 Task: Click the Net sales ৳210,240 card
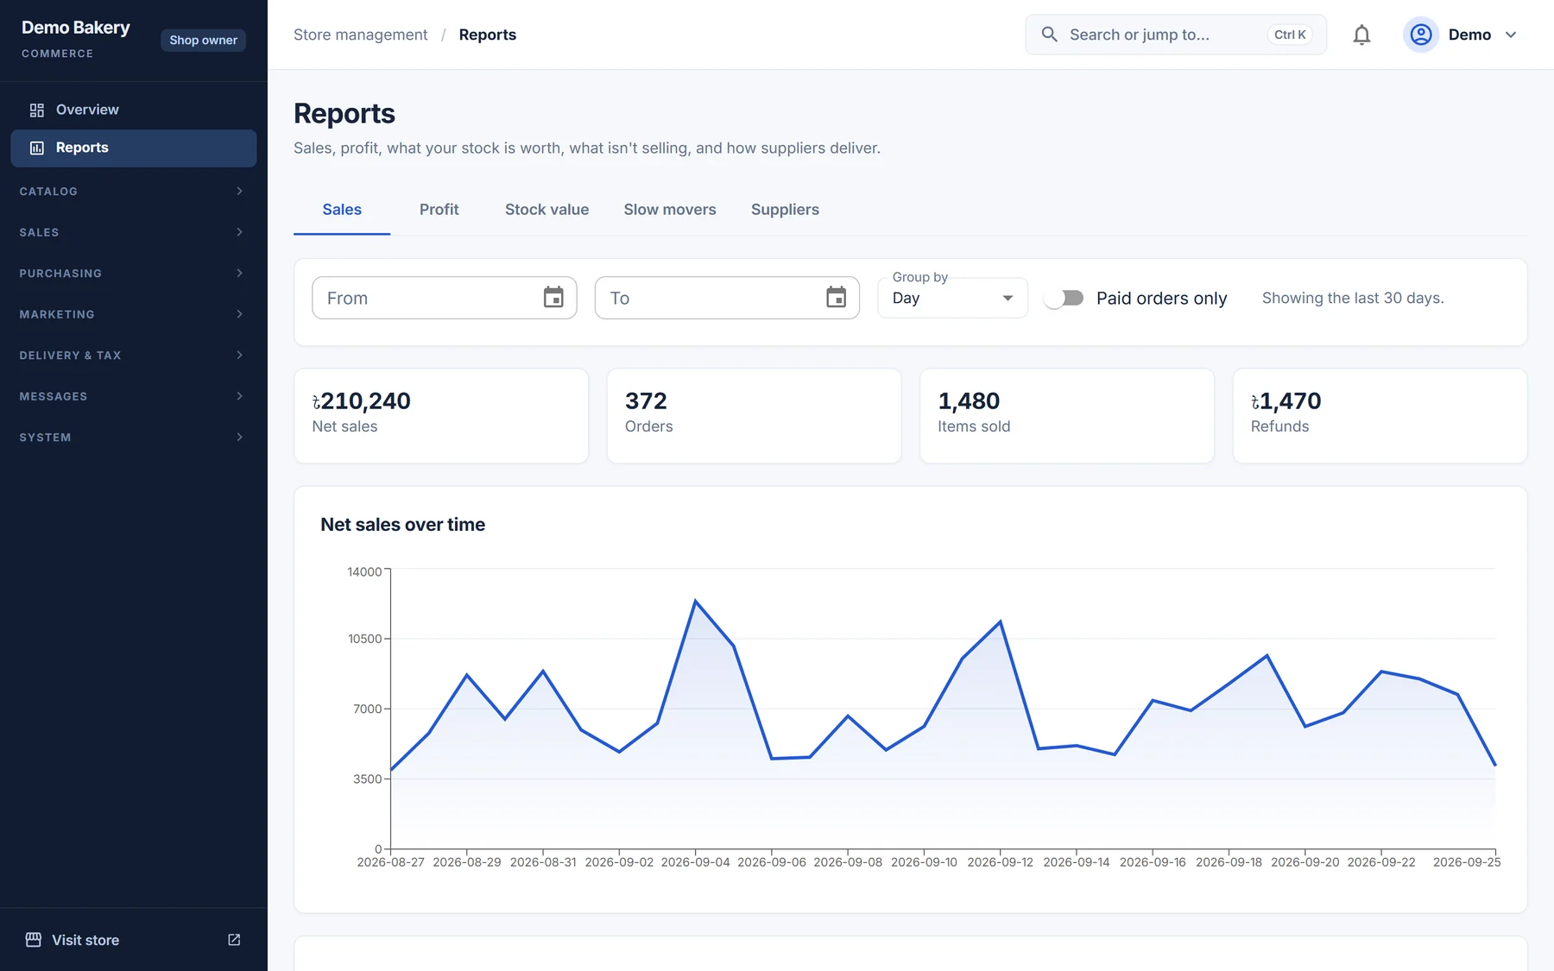tap(441, 416)
